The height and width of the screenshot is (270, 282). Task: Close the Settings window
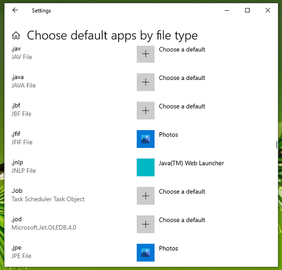(x=268, y=10)
